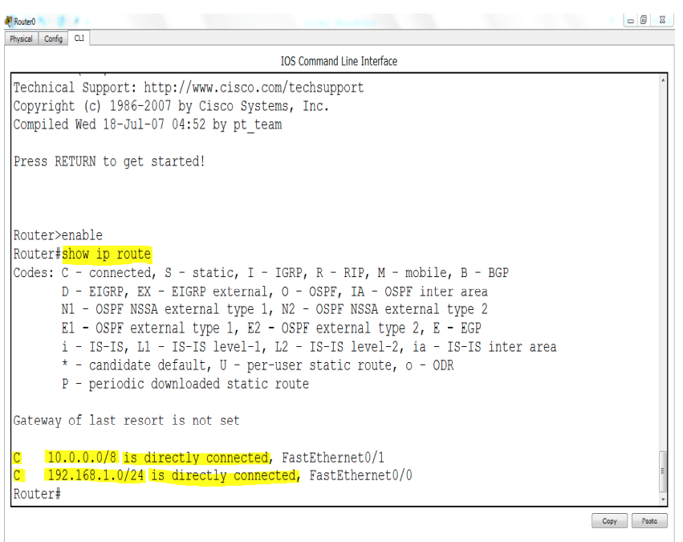Click the '192.168.1.0/24' route entry
683x542 pixels.
click(x=96, y=475)
